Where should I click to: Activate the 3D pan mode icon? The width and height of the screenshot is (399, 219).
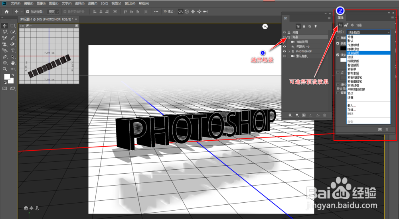(x=193, y=12)
